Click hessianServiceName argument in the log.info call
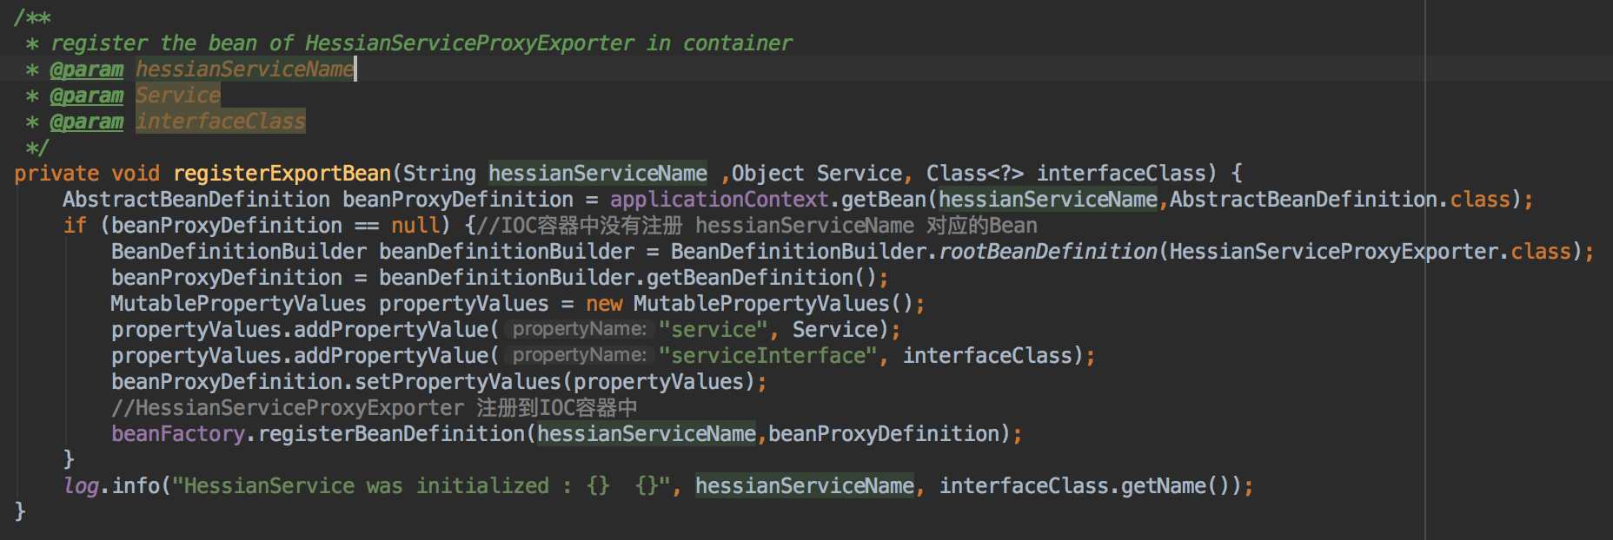The width and height of the screenshot is (1613, 540). 805,486
